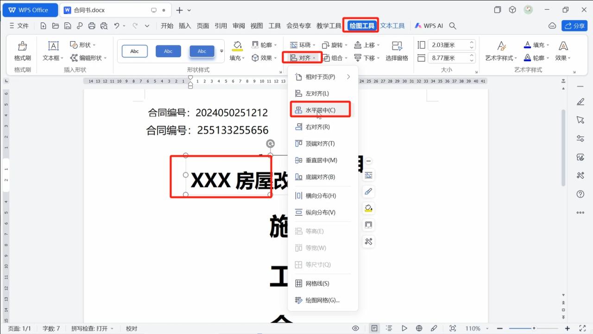Screen dimensions: 593x334
Task: Click the rotate handle above the text box
Action: pyautogui.click(x=271, y=144)
